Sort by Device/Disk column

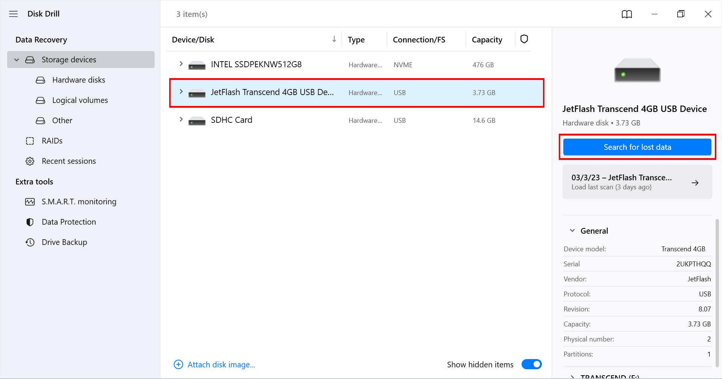[193, 40]
